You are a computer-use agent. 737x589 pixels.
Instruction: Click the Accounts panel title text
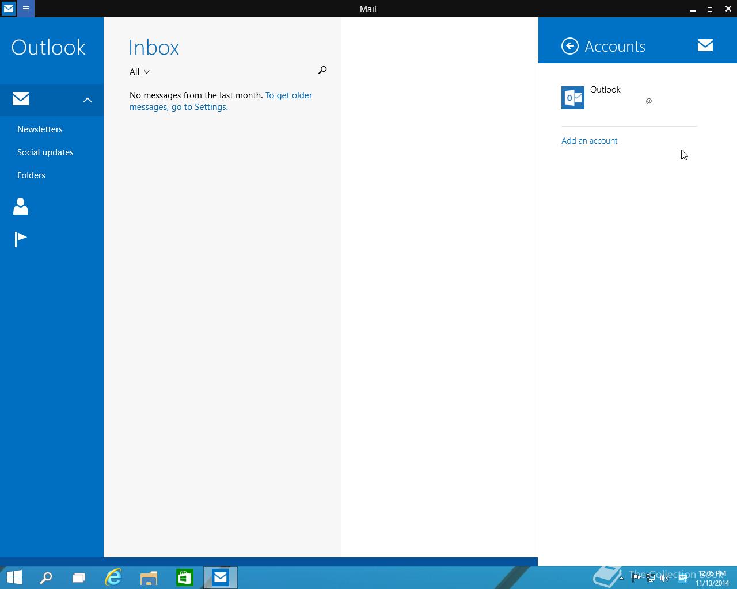pos(615,47)
